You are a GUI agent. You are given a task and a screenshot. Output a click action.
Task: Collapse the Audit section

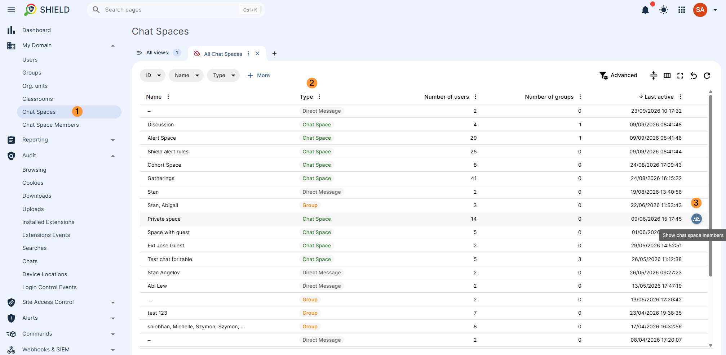click(113, 156)
